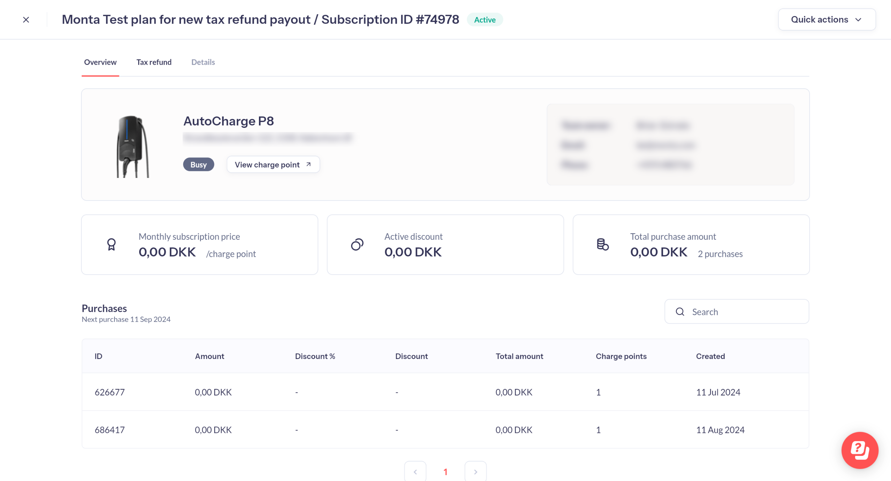The width and height of the screenshot is (891, 481).
Task: Open purchase row 686417
Action: (x=110, y=430)
